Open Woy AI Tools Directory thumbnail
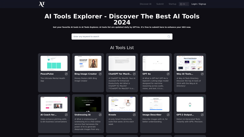The width and height of the screenshot is (244, 137). [x=190, y=63]
